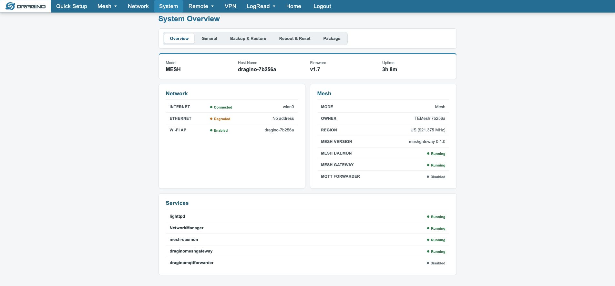Expand the Mesh dropdown menu
This screenshot has height=286, width=615.
coord(107,6)
